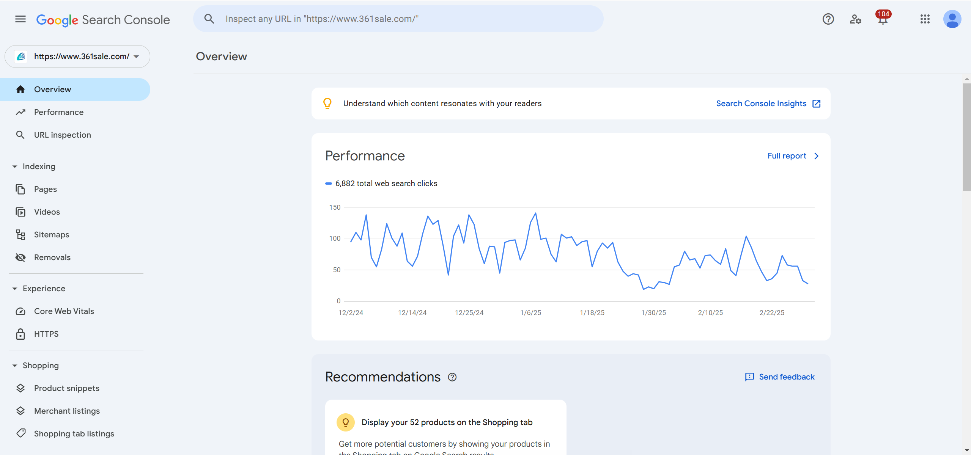Open the property selector dropdown
Image resolution: width=971 pixels, height=455 pixels.
[77, 56]
